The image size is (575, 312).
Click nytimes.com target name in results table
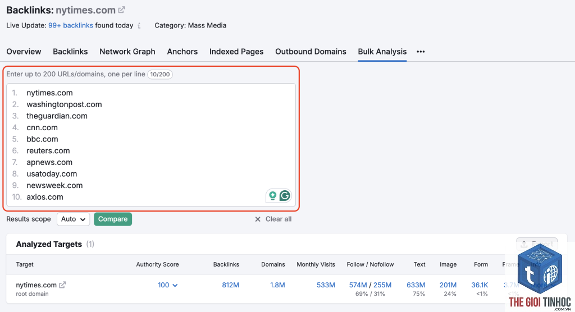(36, 285)
